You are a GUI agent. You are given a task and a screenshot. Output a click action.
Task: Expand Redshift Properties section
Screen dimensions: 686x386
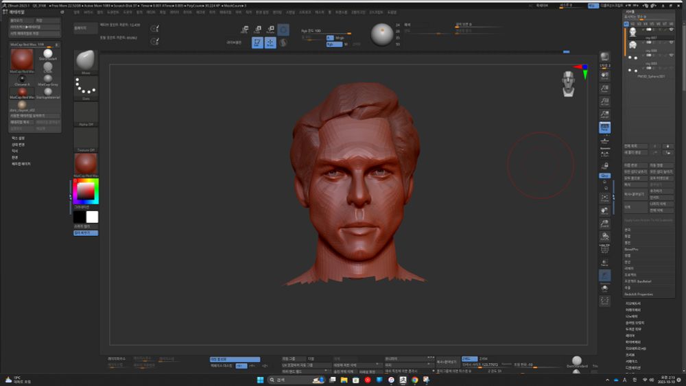(x=638, y=294)
